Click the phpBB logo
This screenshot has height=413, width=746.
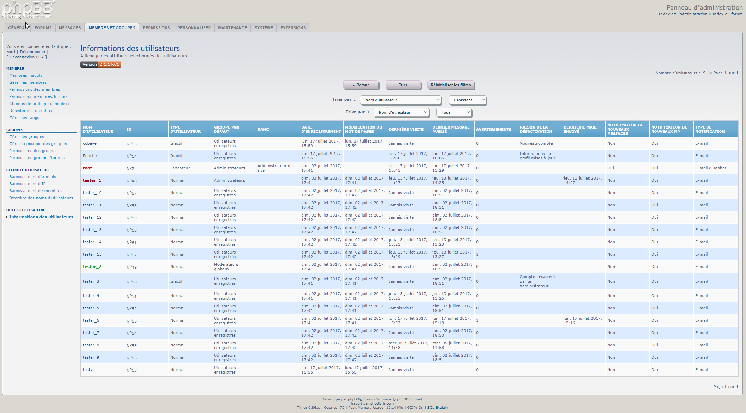pos(28,10)
